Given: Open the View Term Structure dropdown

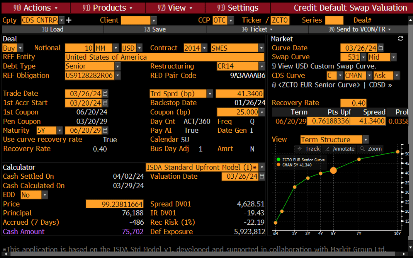Looking at the screenshot, I should pos(366,140).
